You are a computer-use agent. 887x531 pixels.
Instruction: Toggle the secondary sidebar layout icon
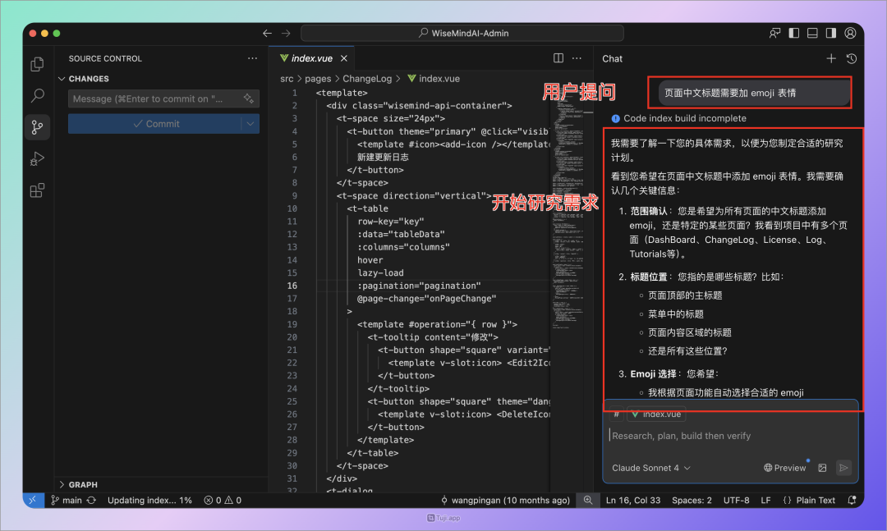coord(830,33)
